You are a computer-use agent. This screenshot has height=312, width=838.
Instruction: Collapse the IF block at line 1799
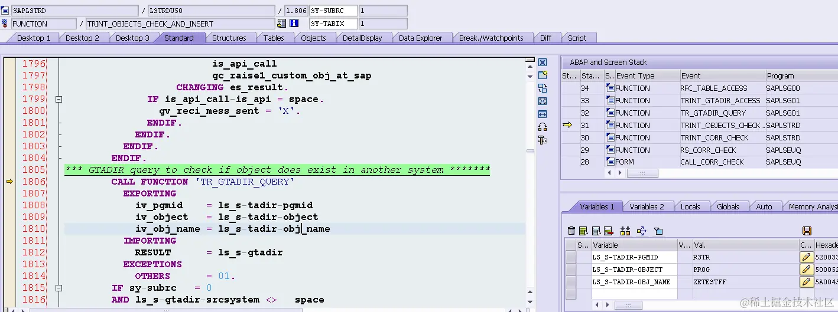(x=59, y=99)
